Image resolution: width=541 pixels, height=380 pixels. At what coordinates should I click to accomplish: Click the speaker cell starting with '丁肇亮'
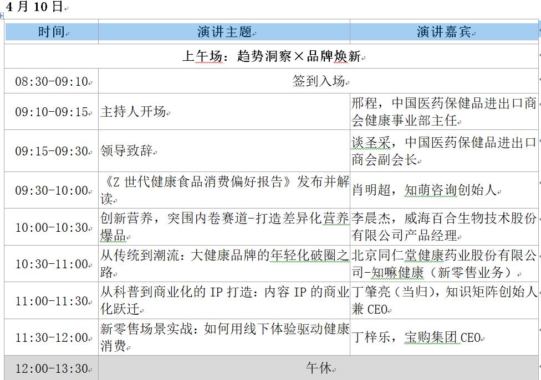tap(445, 300)
